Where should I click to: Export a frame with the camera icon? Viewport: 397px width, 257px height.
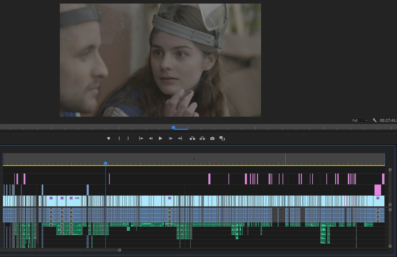coord(212,138)
